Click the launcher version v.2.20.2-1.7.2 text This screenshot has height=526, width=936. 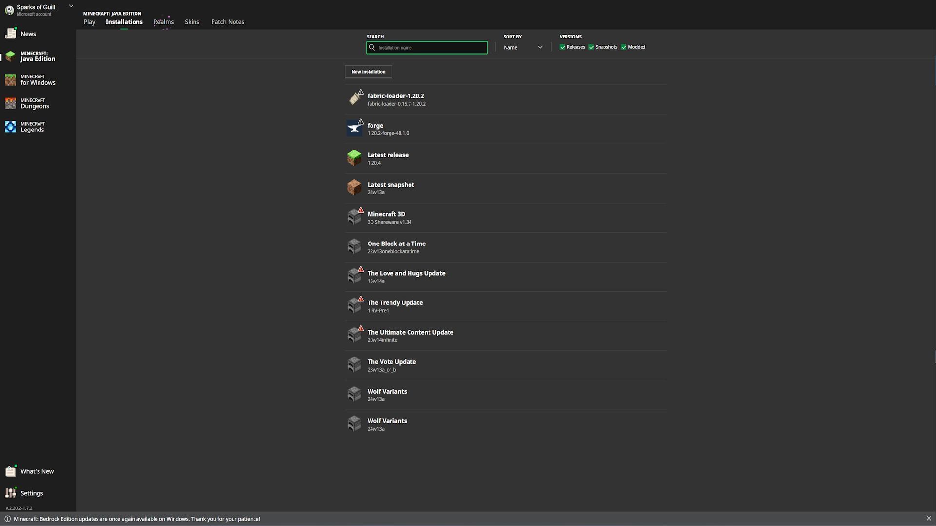coord(19,508)
